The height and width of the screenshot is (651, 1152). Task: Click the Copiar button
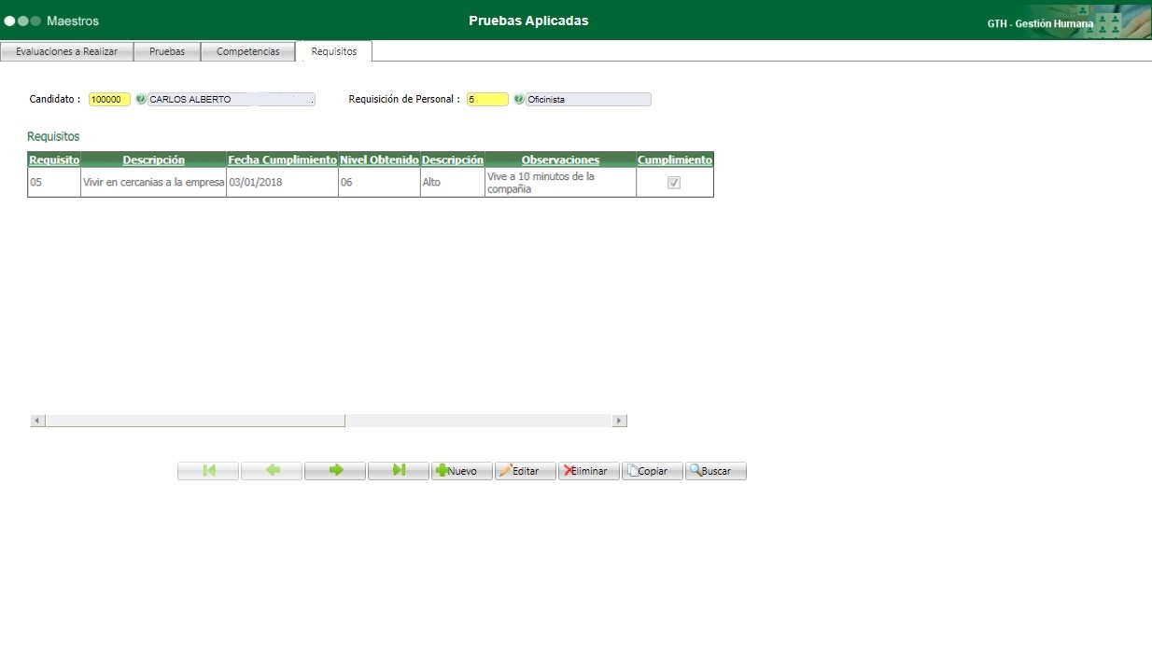click(x=653, y=471)
